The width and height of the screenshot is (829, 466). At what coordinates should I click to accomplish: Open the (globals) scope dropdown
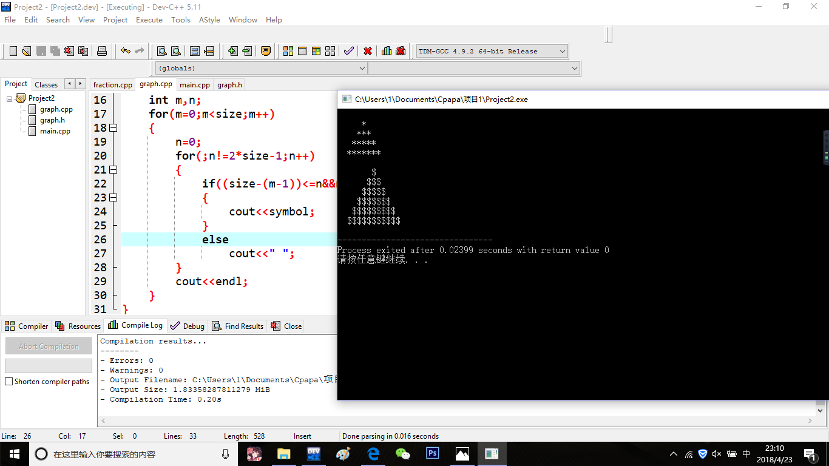click(x=362, y=69)
